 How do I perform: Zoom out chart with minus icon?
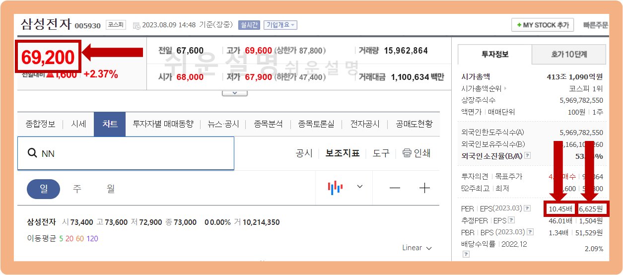[x=395, y=188]
